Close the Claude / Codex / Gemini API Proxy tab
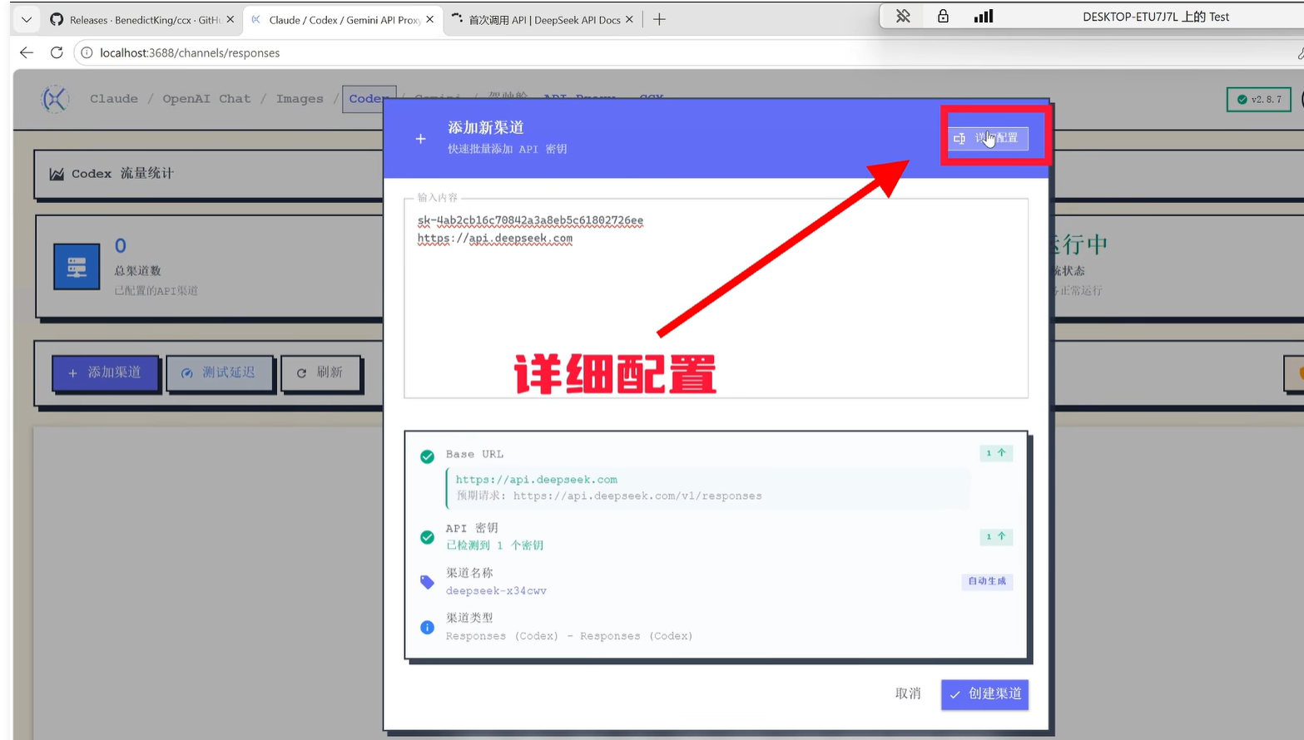Image resolution: width=1304 pixels, height=740 pixels. (429, 19)
